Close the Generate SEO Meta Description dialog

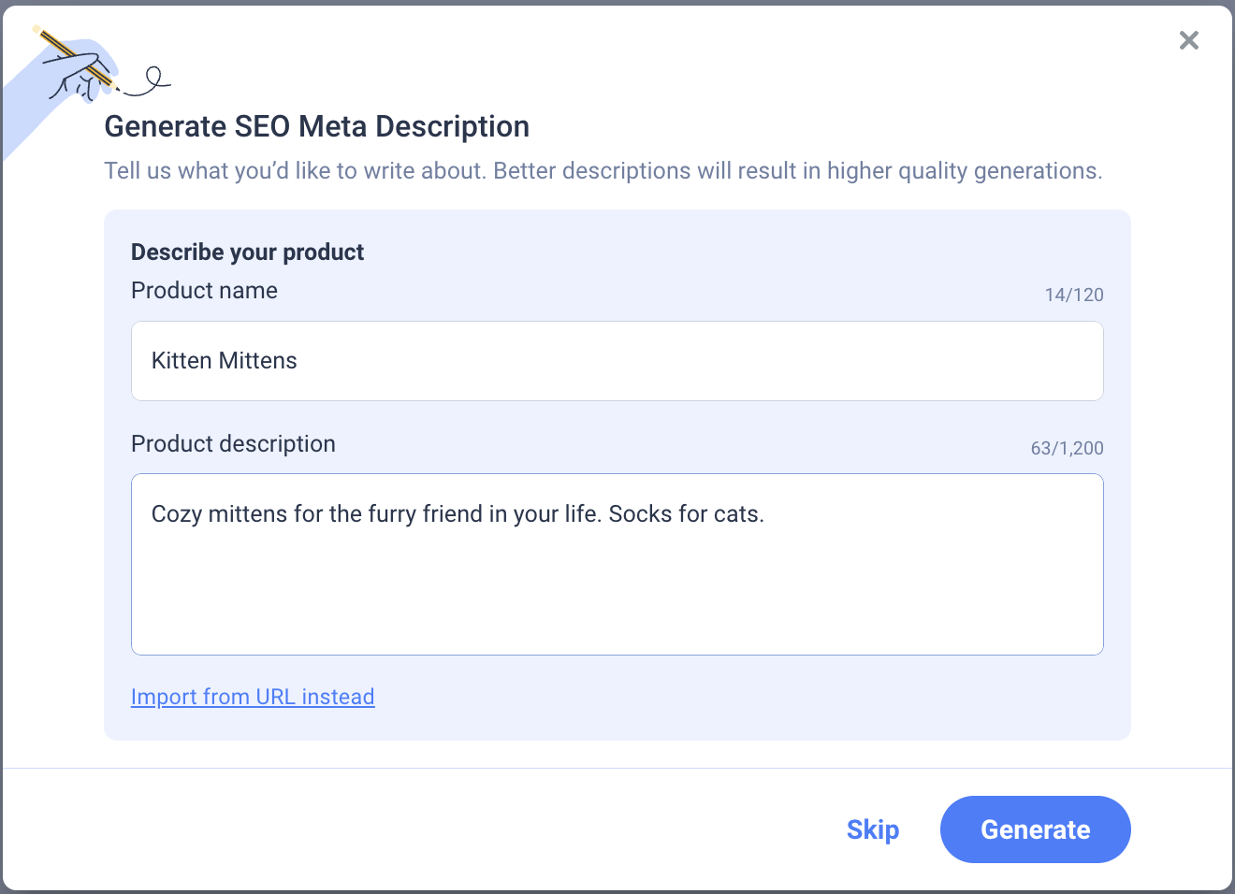click(1188, 40)
